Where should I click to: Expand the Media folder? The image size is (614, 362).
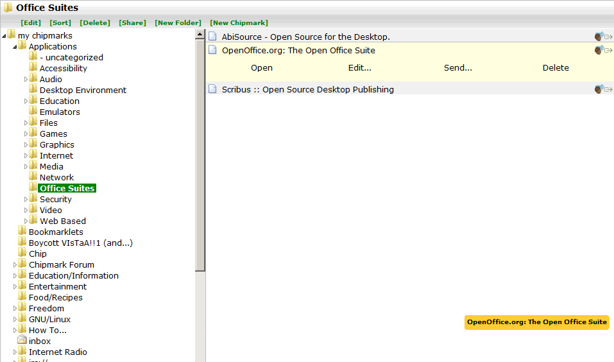point(26,166)
